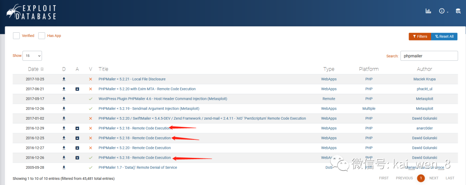This screenshot has width=466, height=185.
Task: Download the 2017-01-02 PwnScriptum exploit
Action: (64, 118)
